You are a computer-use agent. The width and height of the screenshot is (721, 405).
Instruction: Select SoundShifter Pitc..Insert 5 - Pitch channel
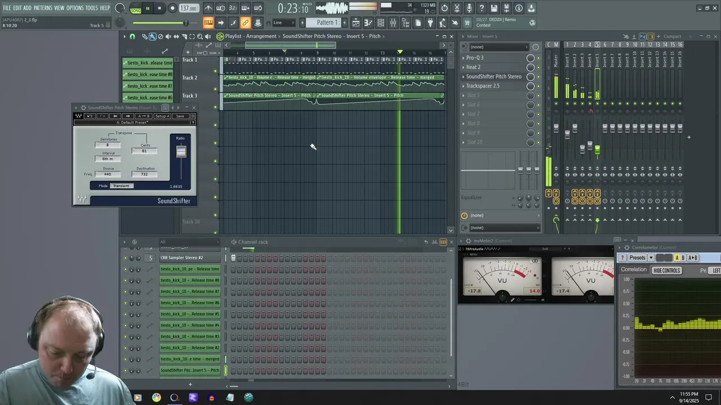click(190, 370)
